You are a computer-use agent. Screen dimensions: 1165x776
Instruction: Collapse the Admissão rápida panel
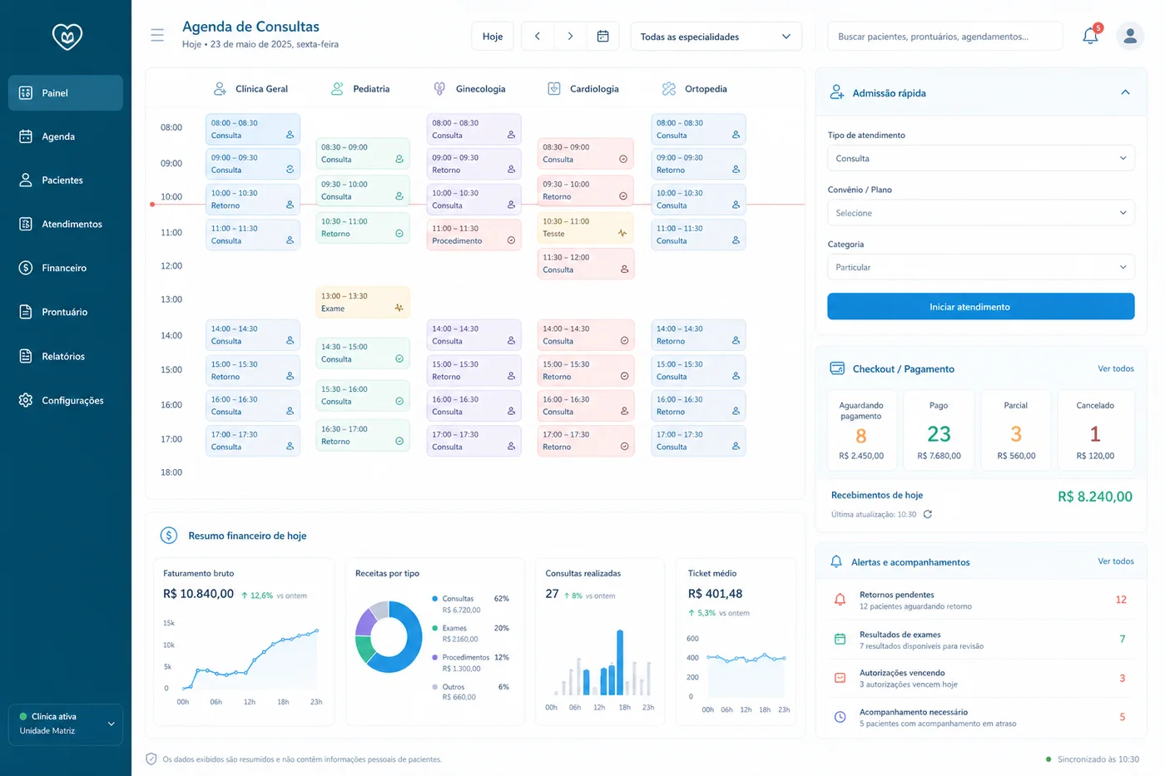point(1125,92)
